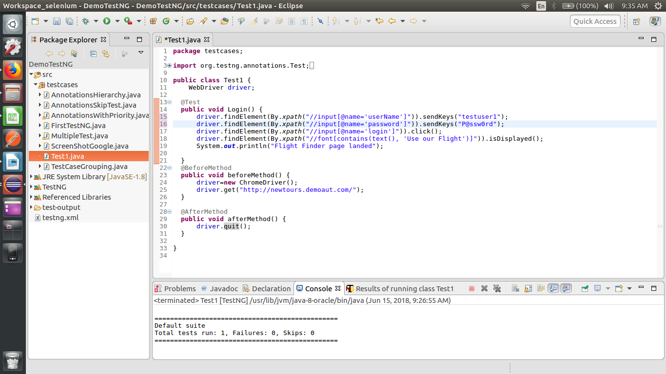Click the Quick Access button
666x374 pixels.
click(x=595, y=21)
